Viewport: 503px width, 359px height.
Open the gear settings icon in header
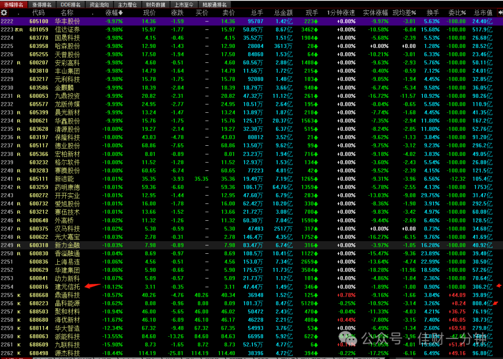(4, 13)
